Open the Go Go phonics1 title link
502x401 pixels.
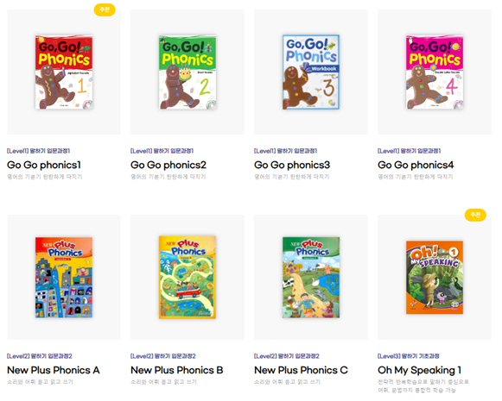pyautogui.click(x=44, y=165)
